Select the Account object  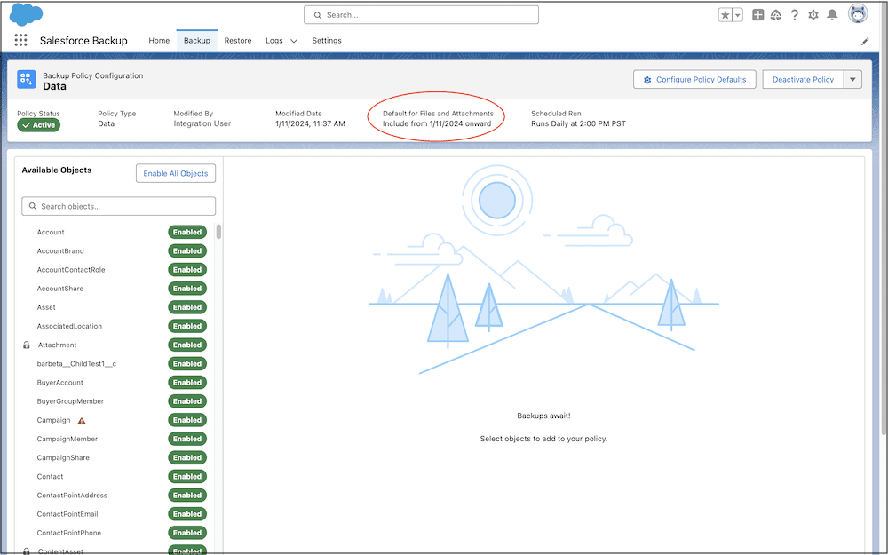click(x=51, y=232)
